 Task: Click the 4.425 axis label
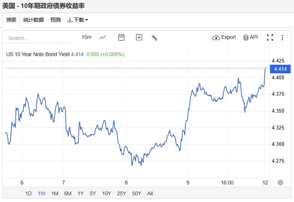278,61
